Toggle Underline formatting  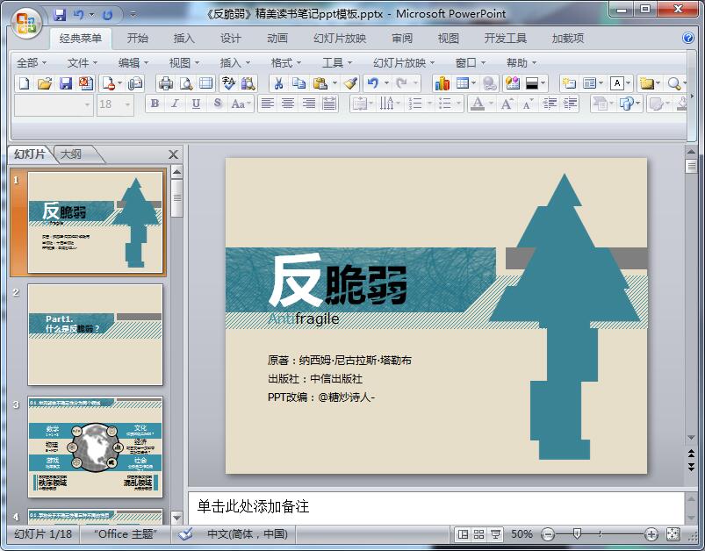[x=196, y=104]
